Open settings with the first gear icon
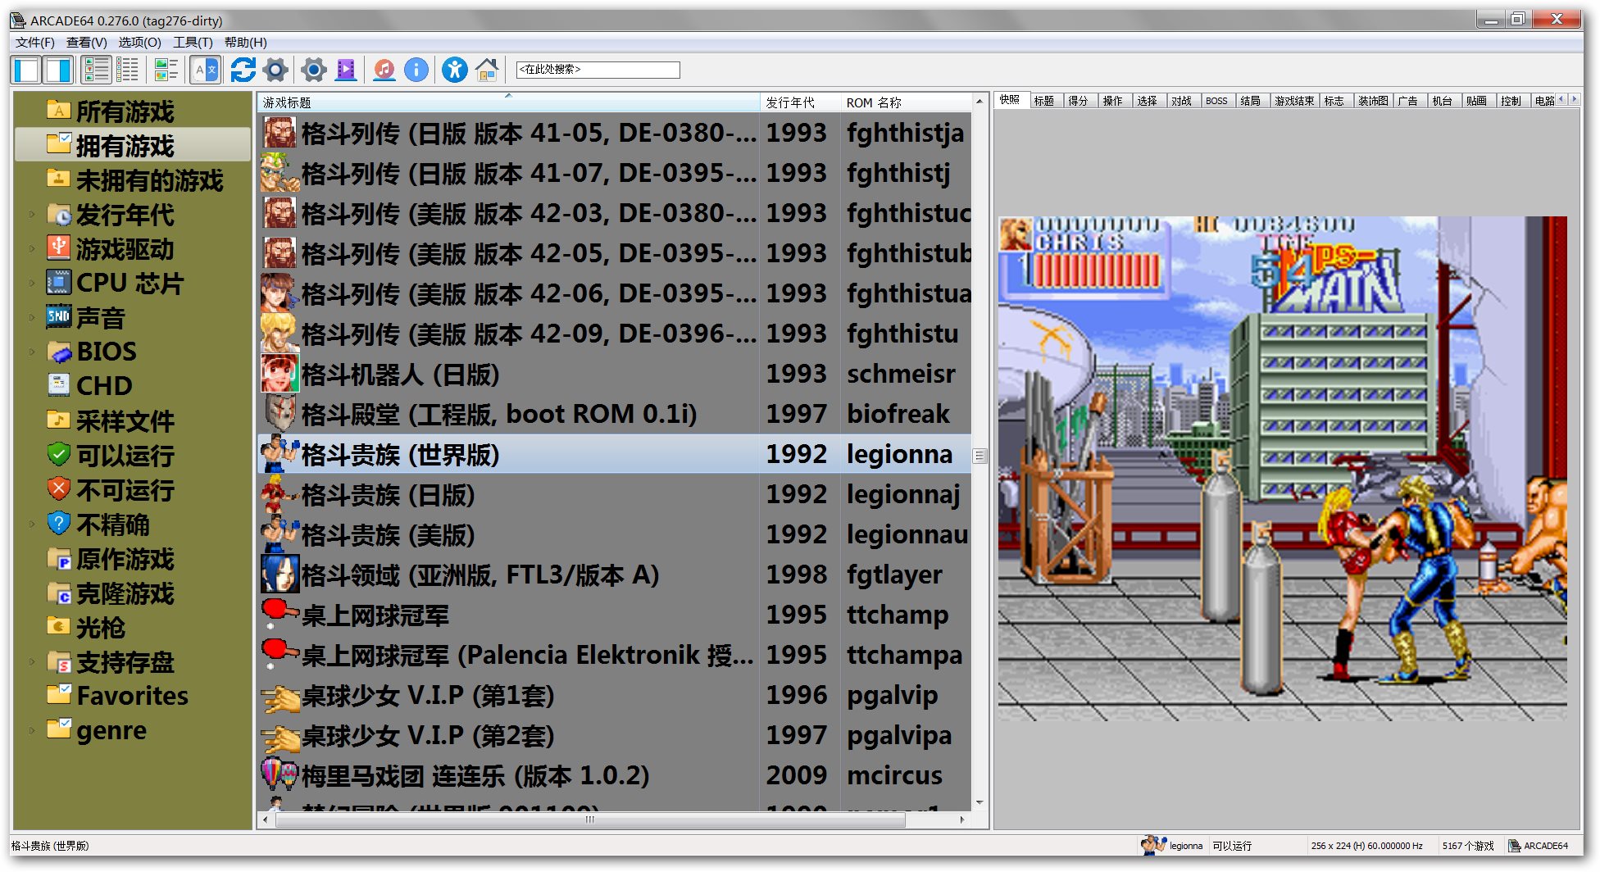Viewport: 1600px width, 872px height. pos(275,70)
